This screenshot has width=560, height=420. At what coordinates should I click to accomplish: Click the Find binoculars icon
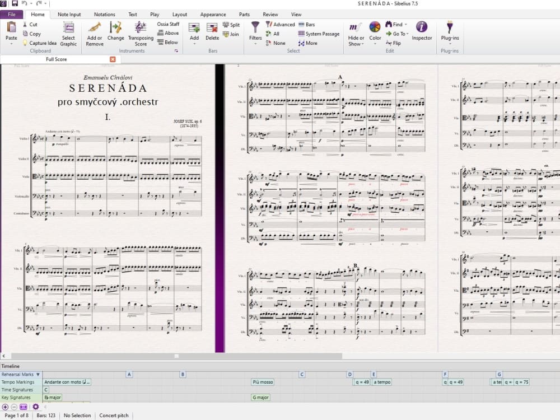389,24
